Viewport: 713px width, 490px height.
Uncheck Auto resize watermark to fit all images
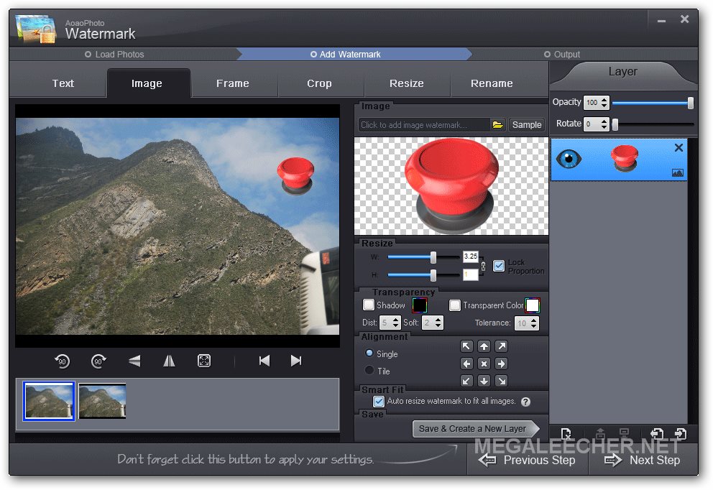coord(378,402)
